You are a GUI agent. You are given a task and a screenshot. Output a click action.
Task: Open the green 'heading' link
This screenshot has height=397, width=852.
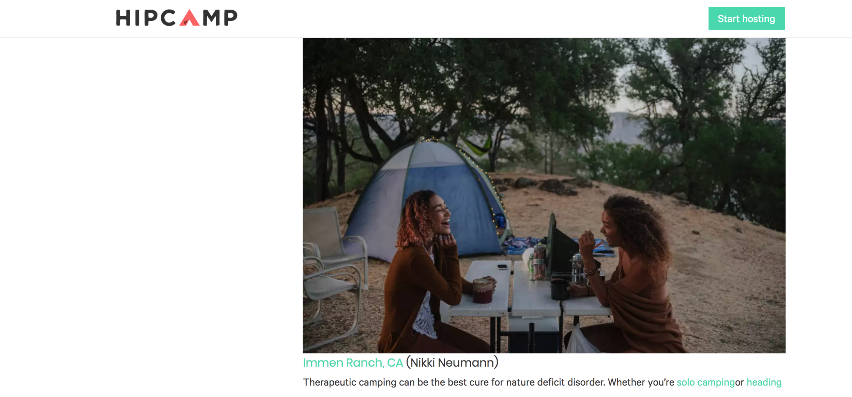click(x=764, y=382)
